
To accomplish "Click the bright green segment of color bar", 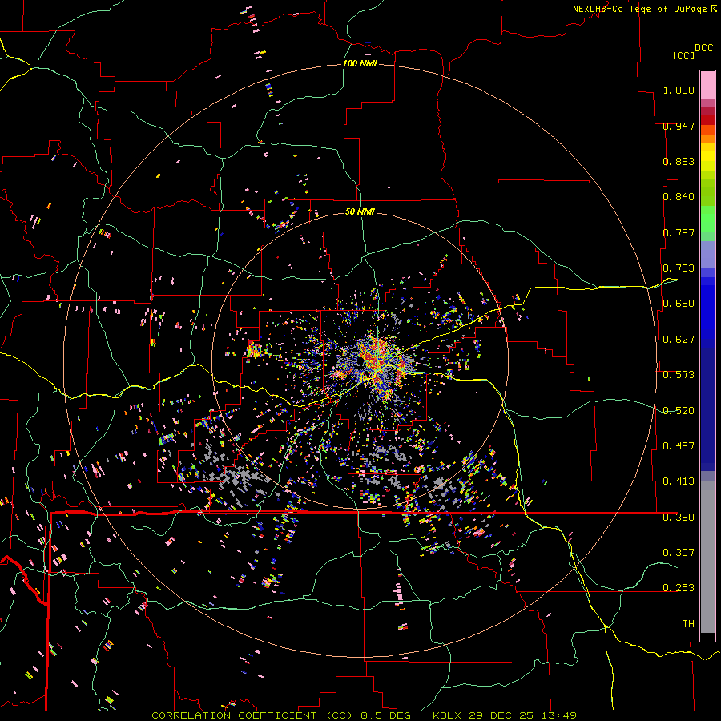I will (x=707, y=219).
